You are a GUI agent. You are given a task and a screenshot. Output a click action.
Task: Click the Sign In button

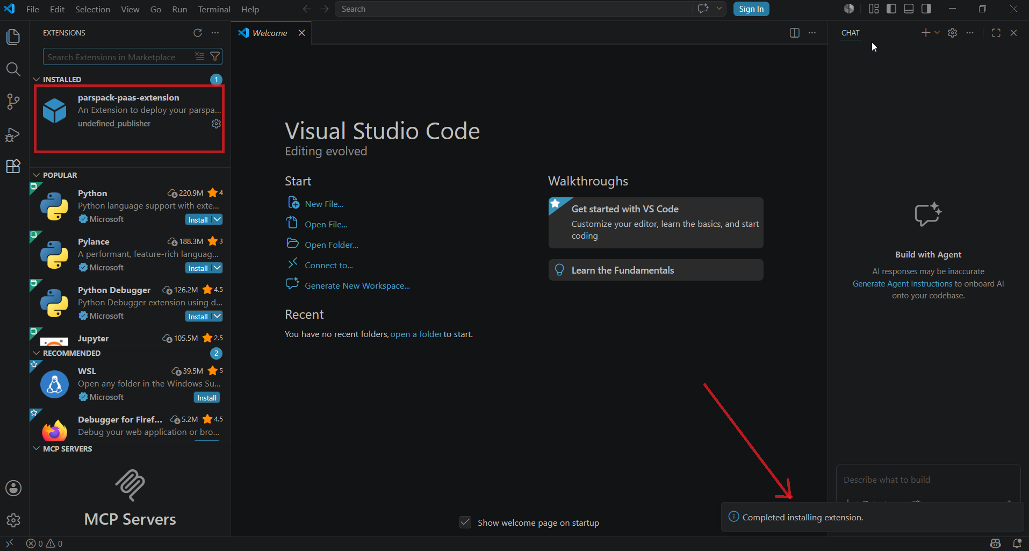point(751,9)
